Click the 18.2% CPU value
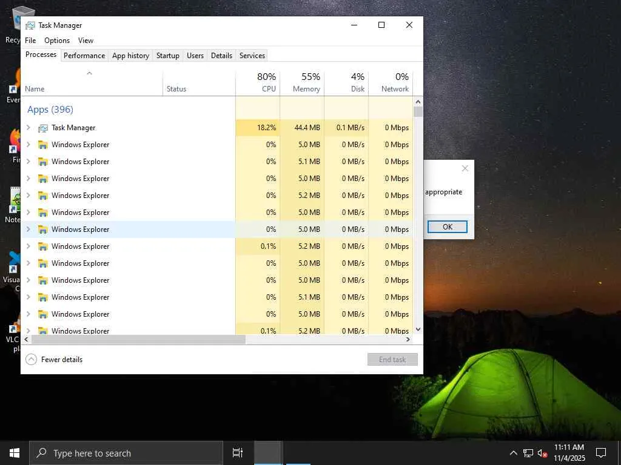Screen dimensions: 621x465 267,128
